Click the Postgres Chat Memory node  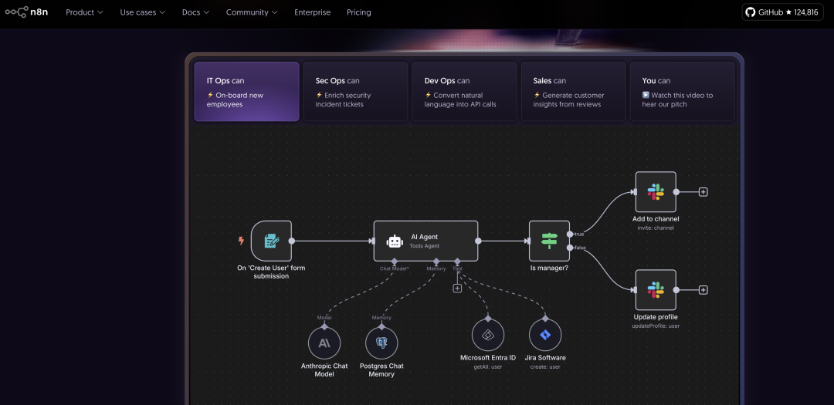[x=381, y=343]
